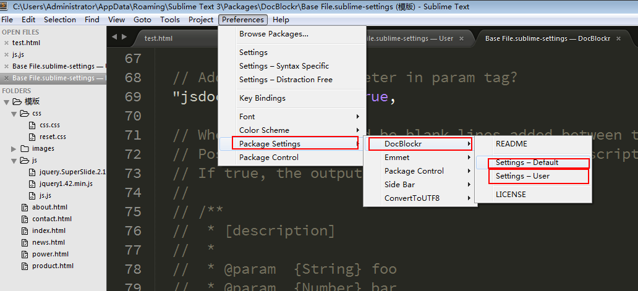Open DocBlockr LICENSE
638x291 pixels.
[534, 195]
